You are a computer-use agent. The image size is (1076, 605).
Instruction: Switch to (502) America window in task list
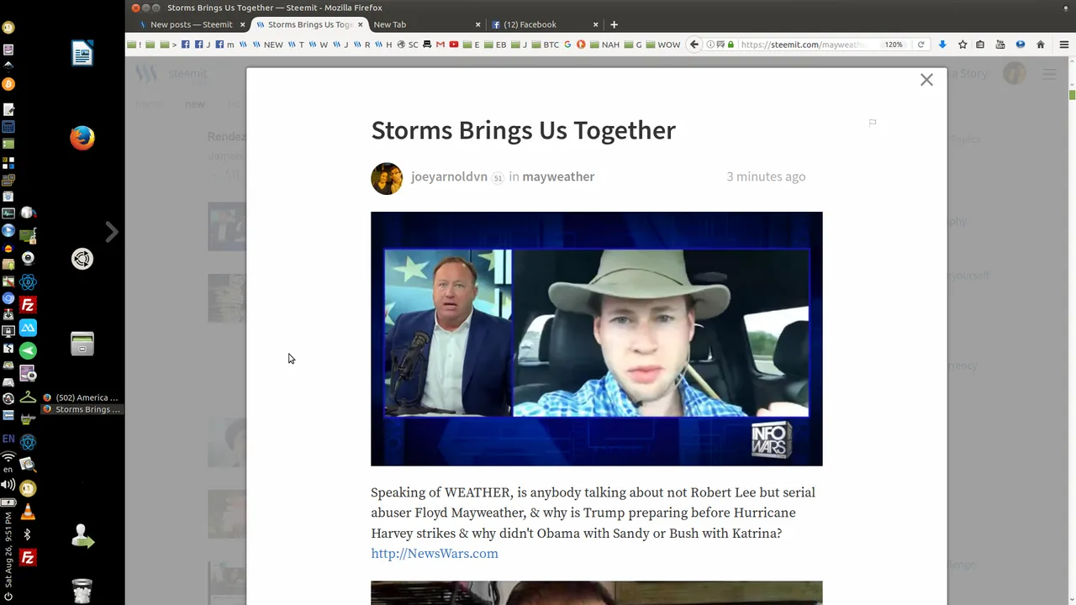point(82,397)
